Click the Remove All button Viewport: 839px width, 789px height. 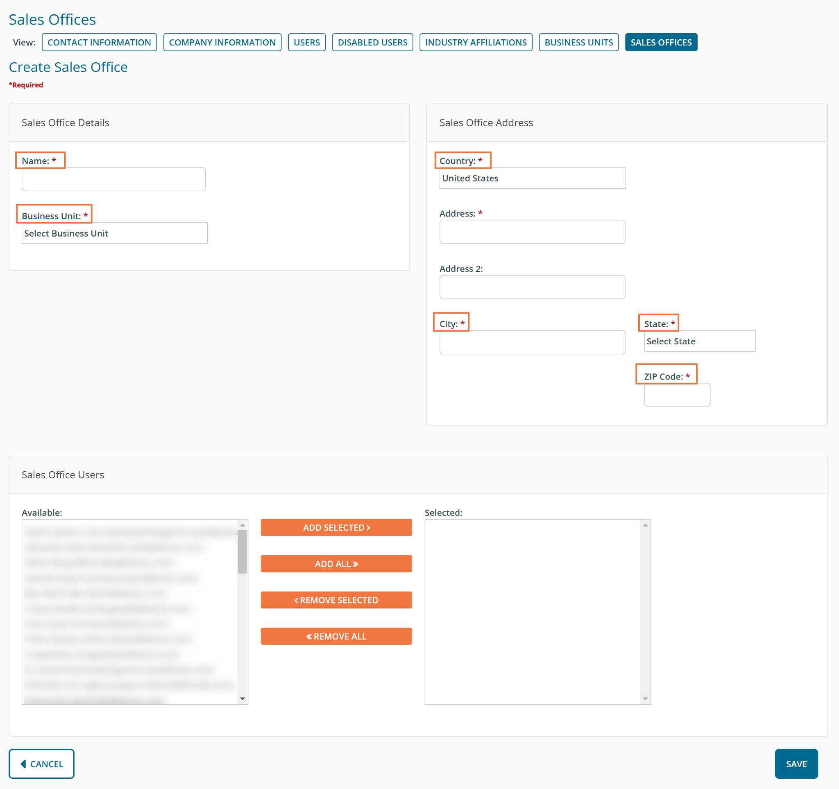click(336, 636)
